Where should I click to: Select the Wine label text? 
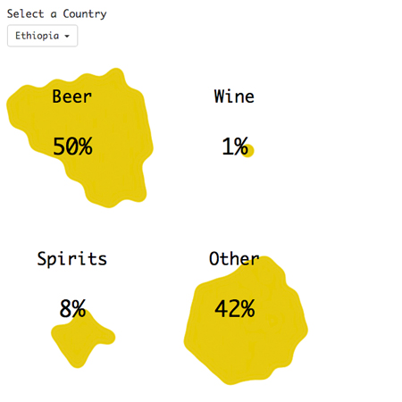click(x=234, y=96)
